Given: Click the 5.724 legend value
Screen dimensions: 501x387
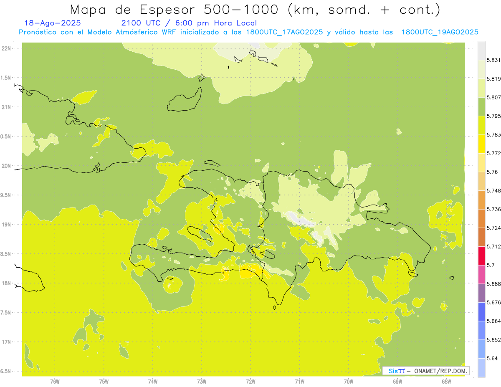Looking at the screenshot, I should pyautogui.click(x=493, y=228).
